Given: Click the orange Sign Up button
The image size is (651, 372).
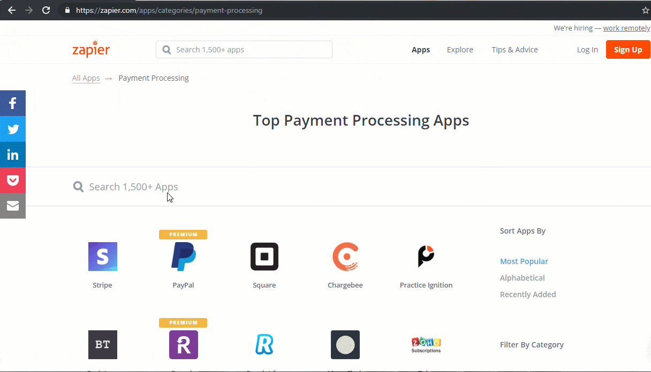Looking at the screenshot, I should (628, 50).
